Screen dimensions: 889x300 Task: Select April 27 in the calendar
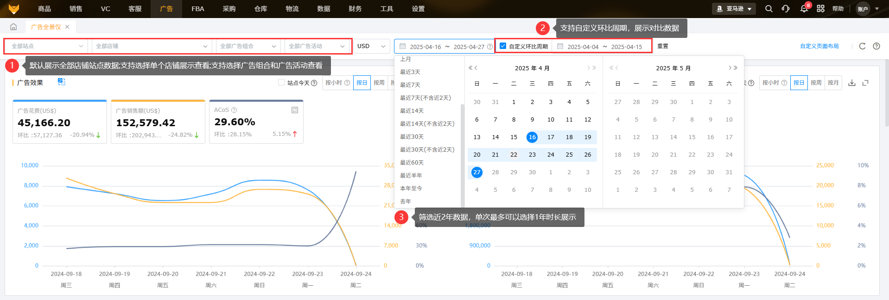(477, 172)
